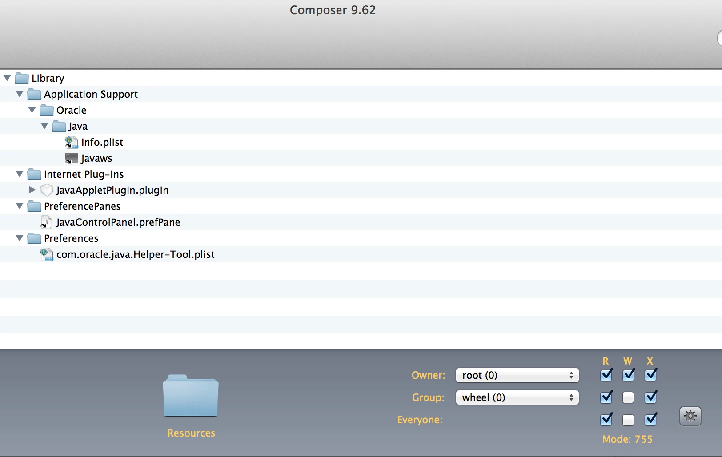Image resolution: width=722 pixels, height=457 pixels.
Task: Open the Owner root (0) dropdown
Action: (x=517, y=375)
